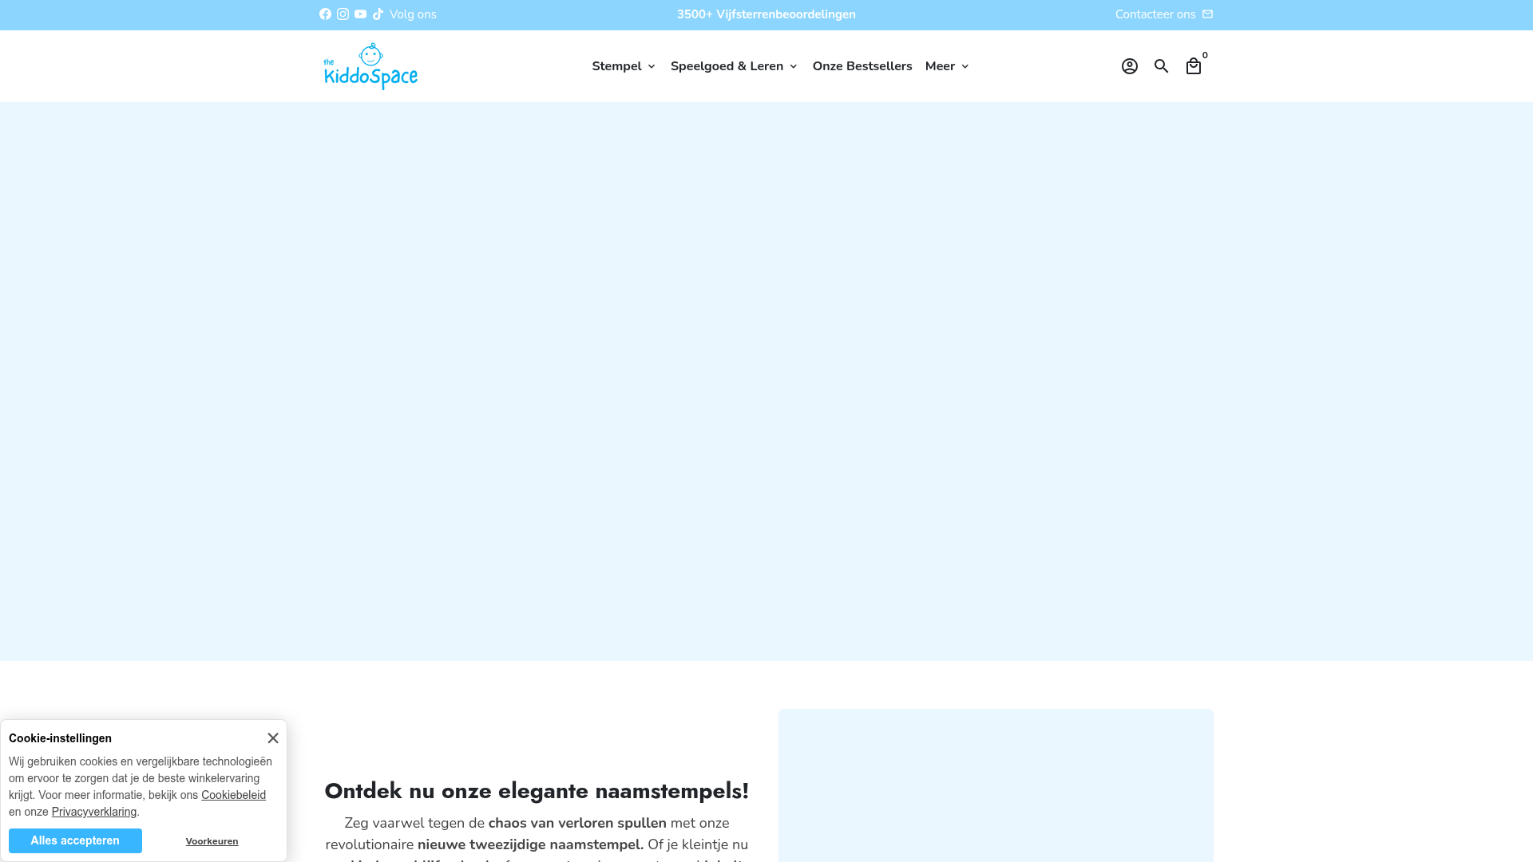Open the YouTube social icon
The image size is (1533, 862).
point(360,14)
